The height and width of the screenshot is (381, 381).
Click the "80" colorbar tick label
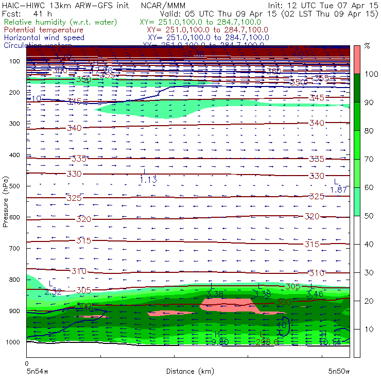point(369,131)
